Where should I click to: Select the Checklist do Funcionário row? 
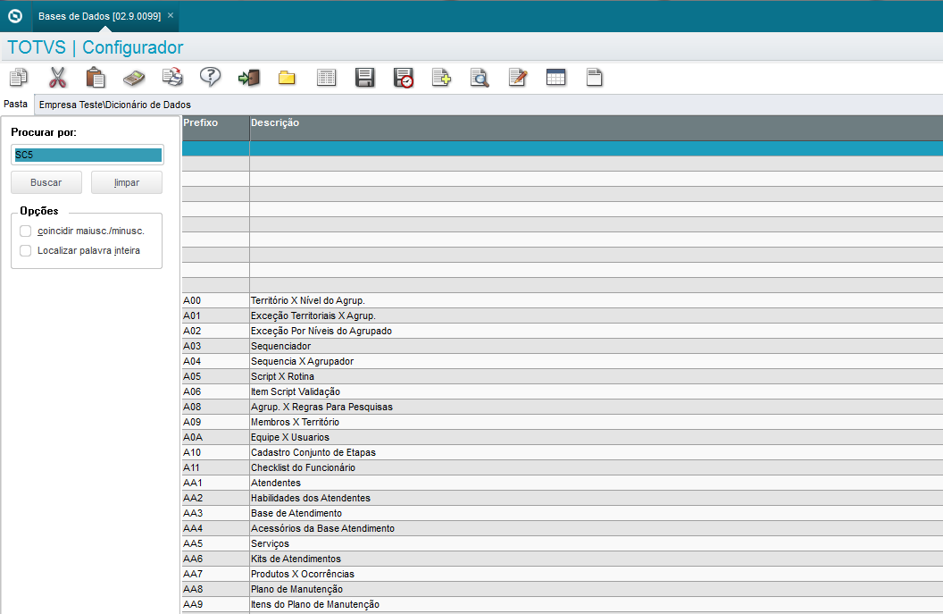[563, 467]
